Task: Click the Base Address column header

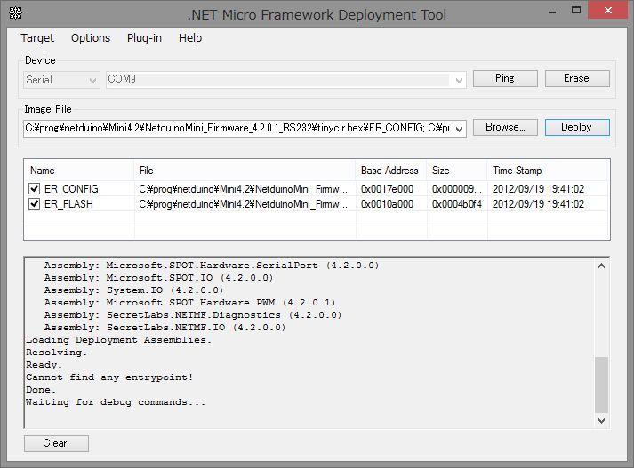Action: click(x=391, y=171)
